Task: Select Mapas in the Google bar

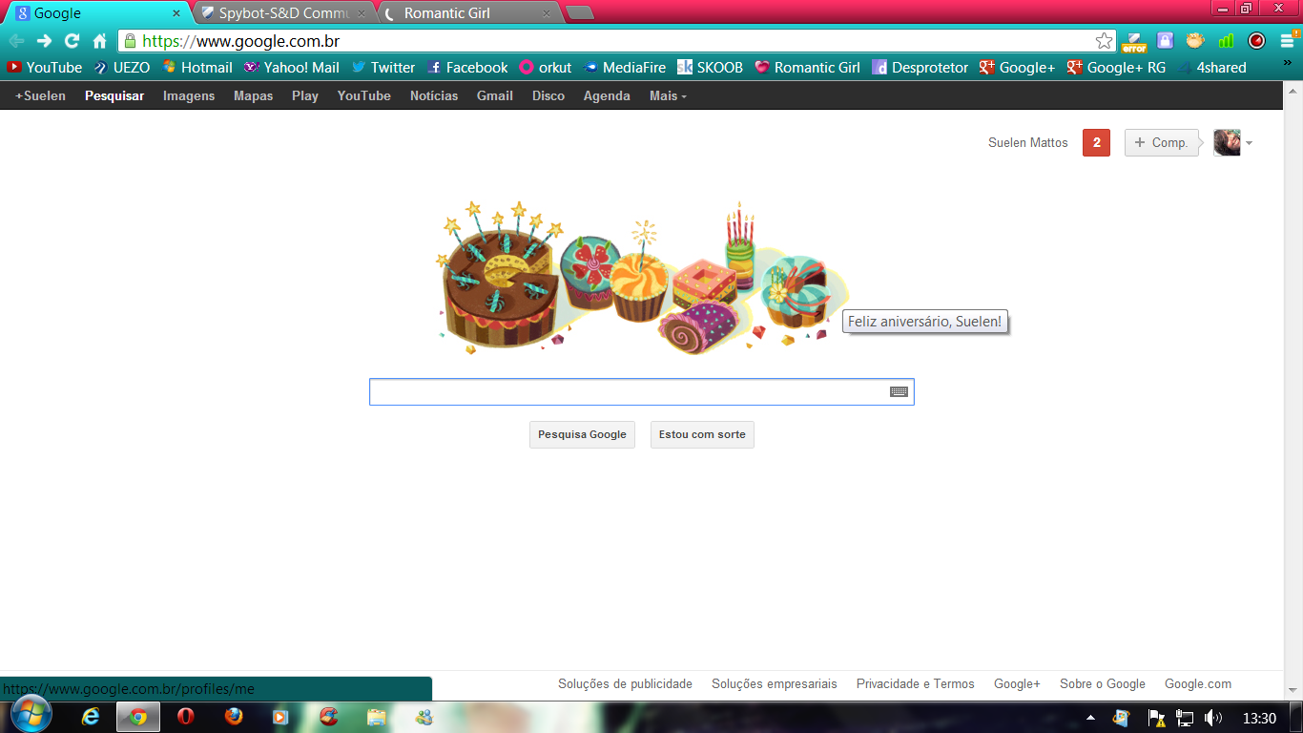Action: 253,95
